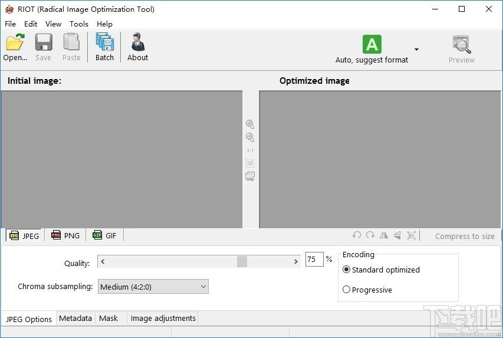Open an image with the Open folder icon
Viewport: 503px width, 338px height.
(15, 42)
